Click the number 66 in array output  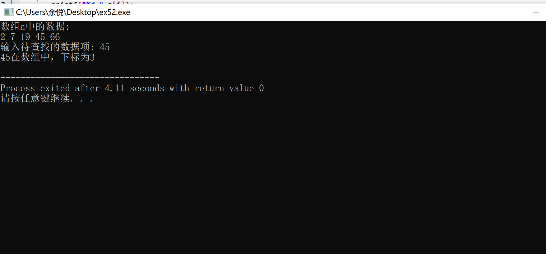click(x=55, y=37)
